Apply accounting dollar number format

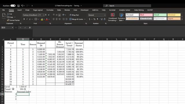(90, 19)
